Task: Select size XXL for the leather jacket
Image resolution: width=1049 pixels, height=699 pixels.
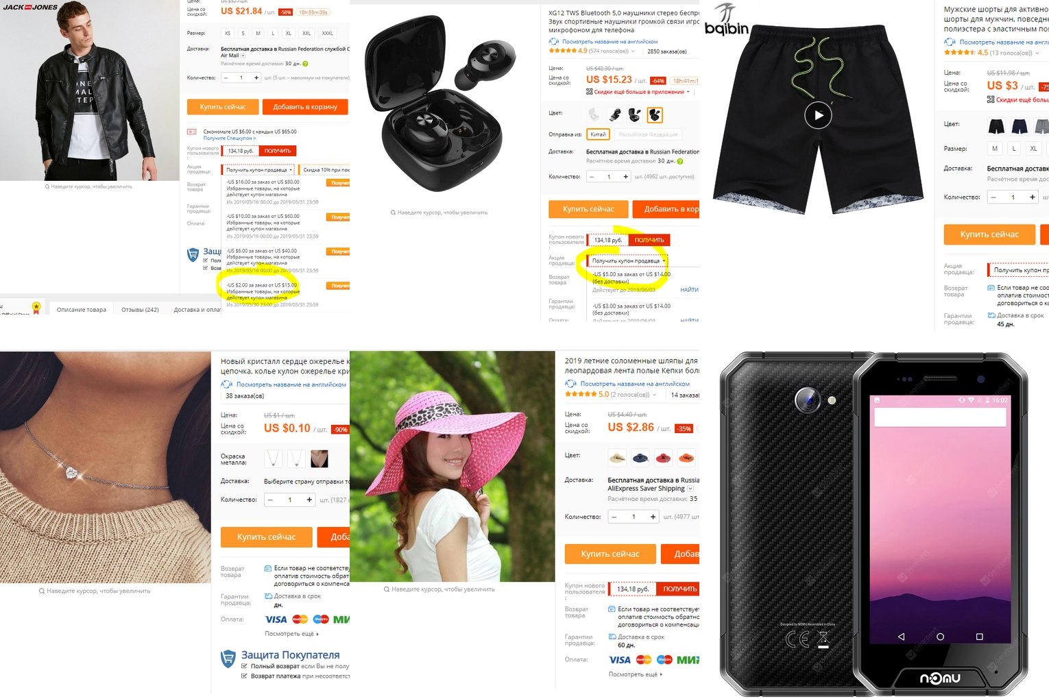Action: (306, 33)
